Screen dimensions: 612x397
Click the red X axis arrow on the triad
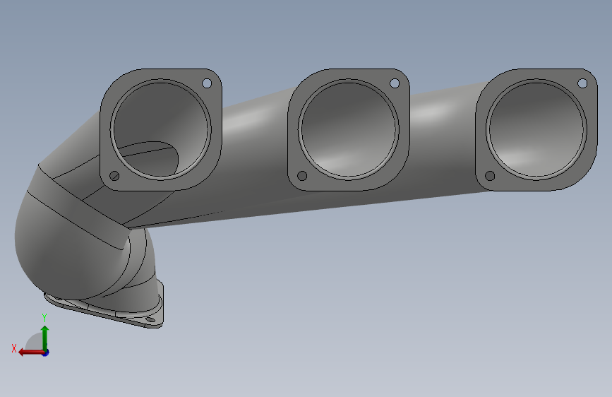pyautogui.click(x=31, y=352)
